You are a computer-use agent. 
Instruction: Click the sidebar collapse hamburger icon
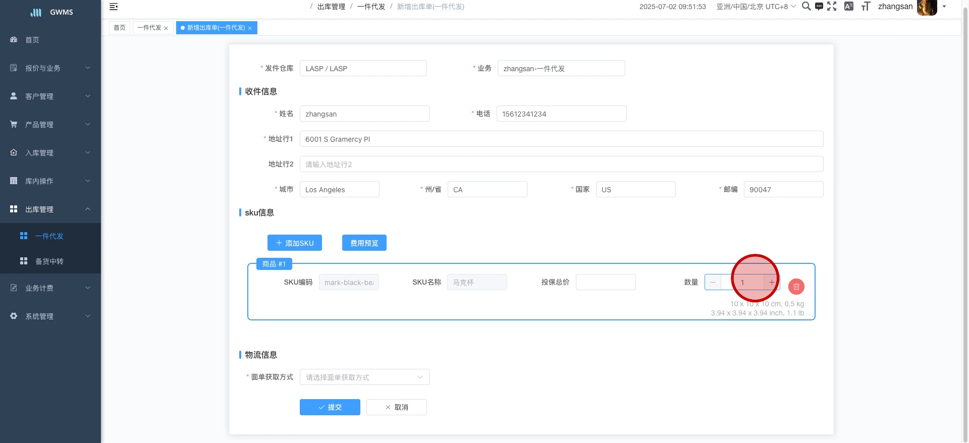coord(114,7)
